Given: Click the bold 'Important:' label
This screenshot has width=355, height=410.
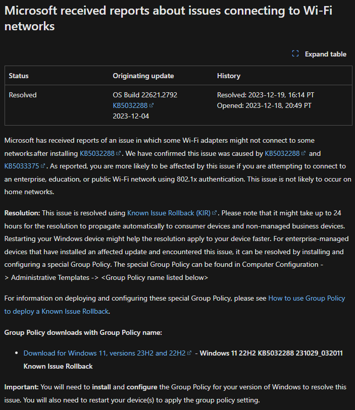Looking at the screenshot, I should [22, 387].
